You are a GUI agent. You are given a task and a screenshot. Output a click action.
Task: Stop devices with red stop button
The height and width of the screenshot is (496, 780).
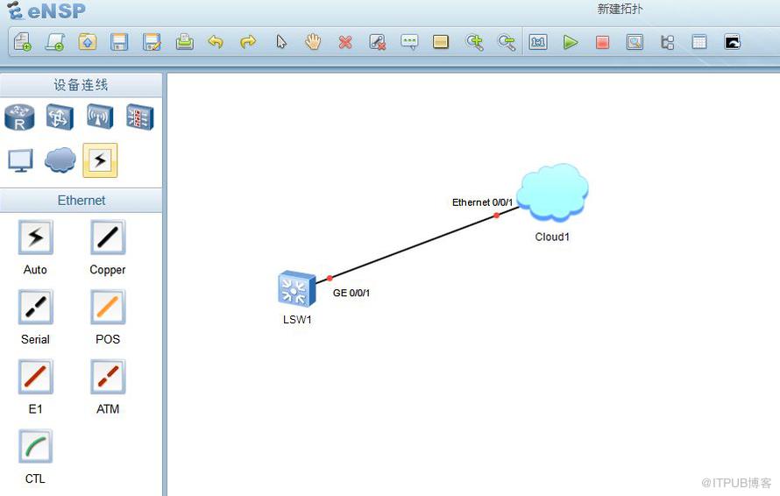(x=602, y=42)
